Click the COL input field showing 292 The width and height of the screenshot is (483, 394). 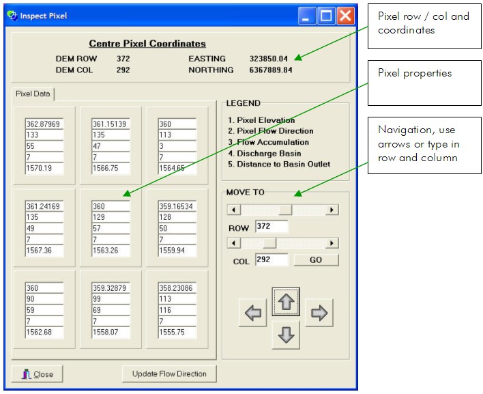pyautogui.click(x=271, y=260)
